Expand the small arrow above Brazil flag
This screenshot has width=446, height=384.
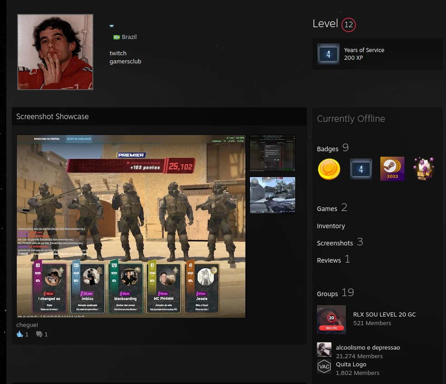(x=111, y=26)
